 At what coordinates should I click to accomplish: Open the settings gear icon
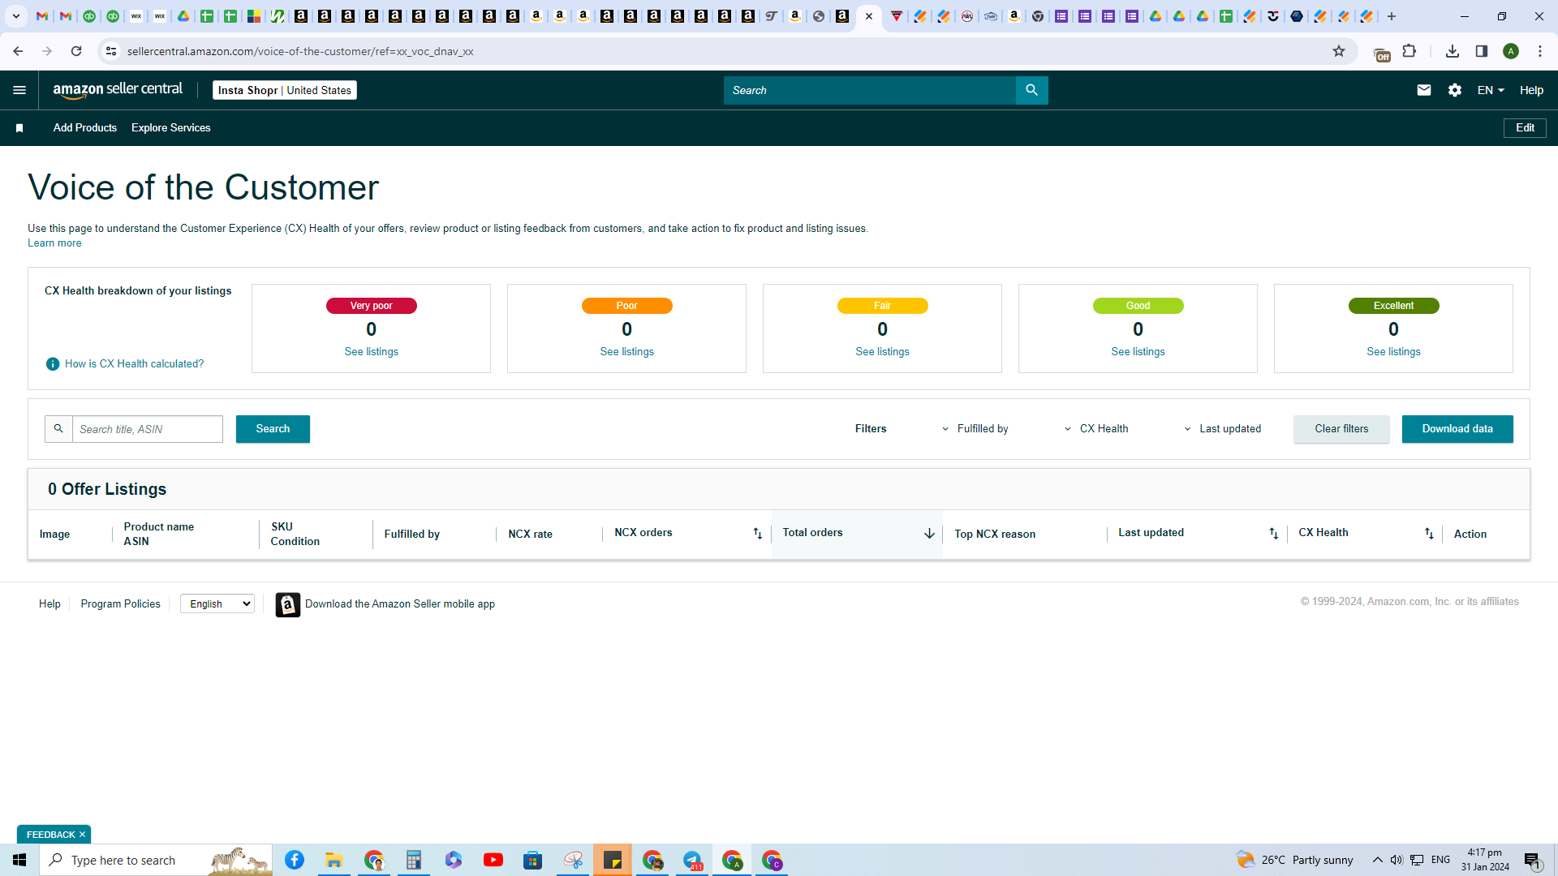click(1454, 90)
